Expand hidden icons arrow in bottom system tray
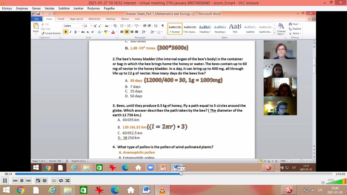The height and width of the screenshot is (195, 347). point(299,190)
